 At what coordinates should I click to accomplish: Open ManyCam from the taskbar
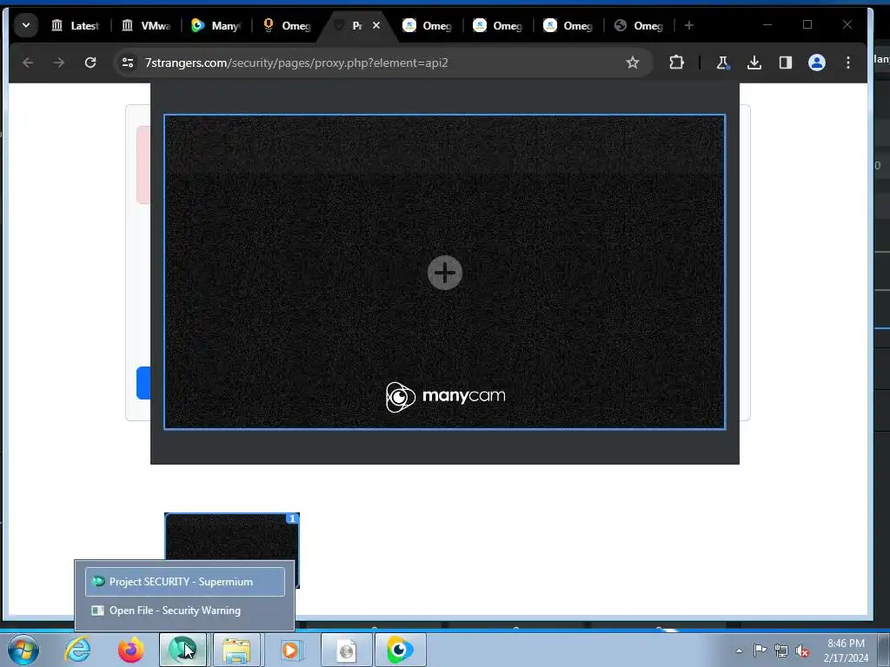pos(400,650)
